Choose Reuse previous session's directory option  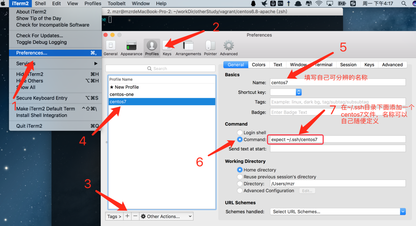click(240, 177)
